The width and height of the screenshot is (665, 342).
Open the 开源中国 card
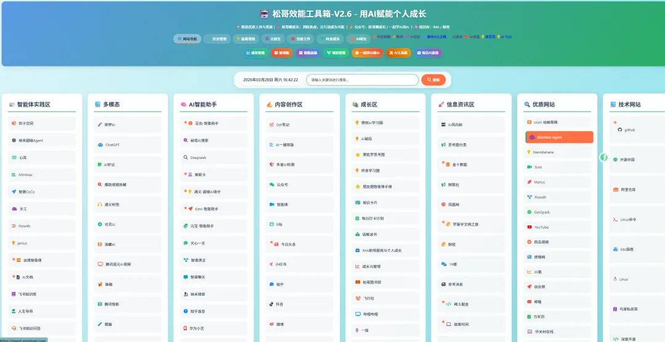click(637, 160)
